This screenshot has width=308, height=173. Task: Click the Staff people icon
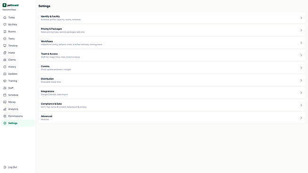(x=5, y=88)
